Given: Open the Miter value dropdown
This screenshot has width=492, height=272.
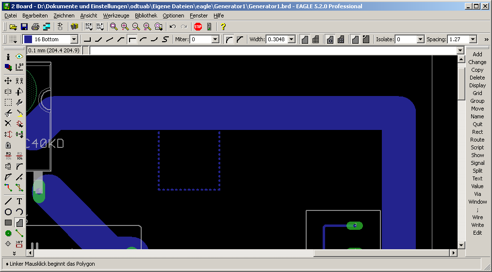Looking at the screenshot, I should (215, 39).
